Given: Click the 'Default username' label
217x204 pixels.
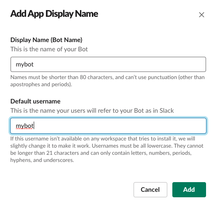Looking at the screenshot, I should coord(35,101).
